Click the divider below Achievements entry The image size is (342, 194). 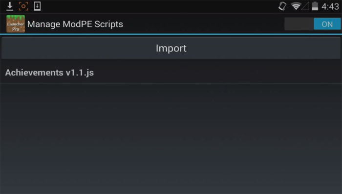pyautogui.click(x=171, y=83)
